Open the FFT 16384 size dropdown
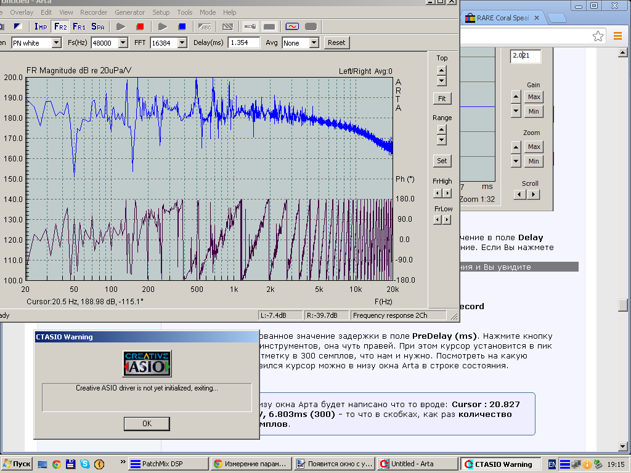631x473 pixels. pyautogui.click(x=182, y=42)
